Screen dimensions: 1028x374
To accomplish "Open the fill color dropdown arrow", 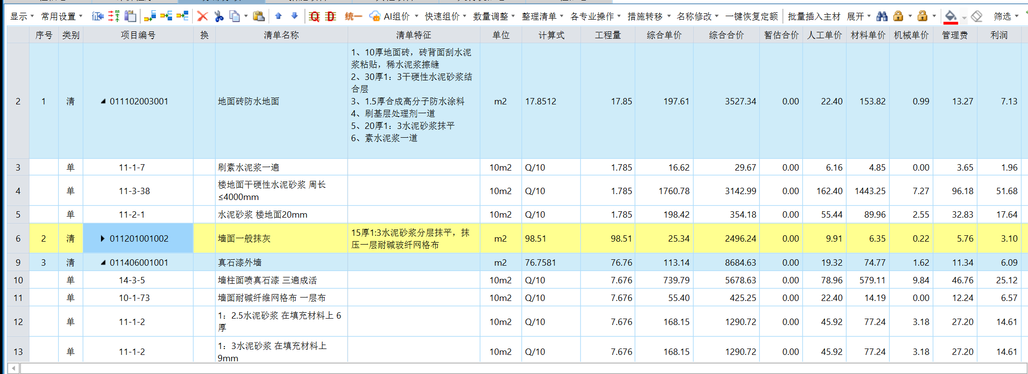I will click(x=964, y=17).
